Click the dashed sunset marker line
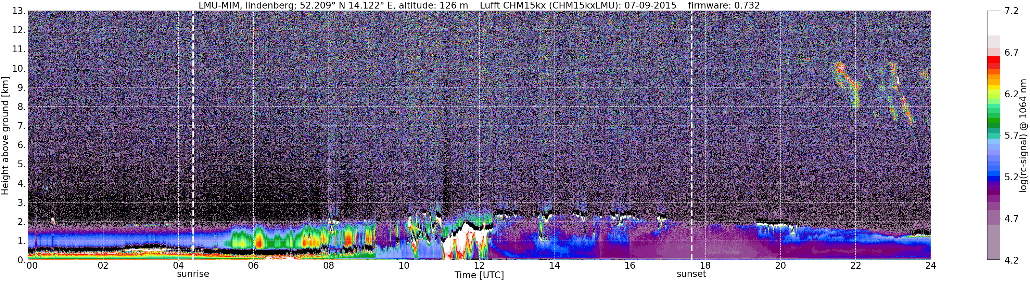The height and width of the screenshot is (282, 1030). [691, 135]
